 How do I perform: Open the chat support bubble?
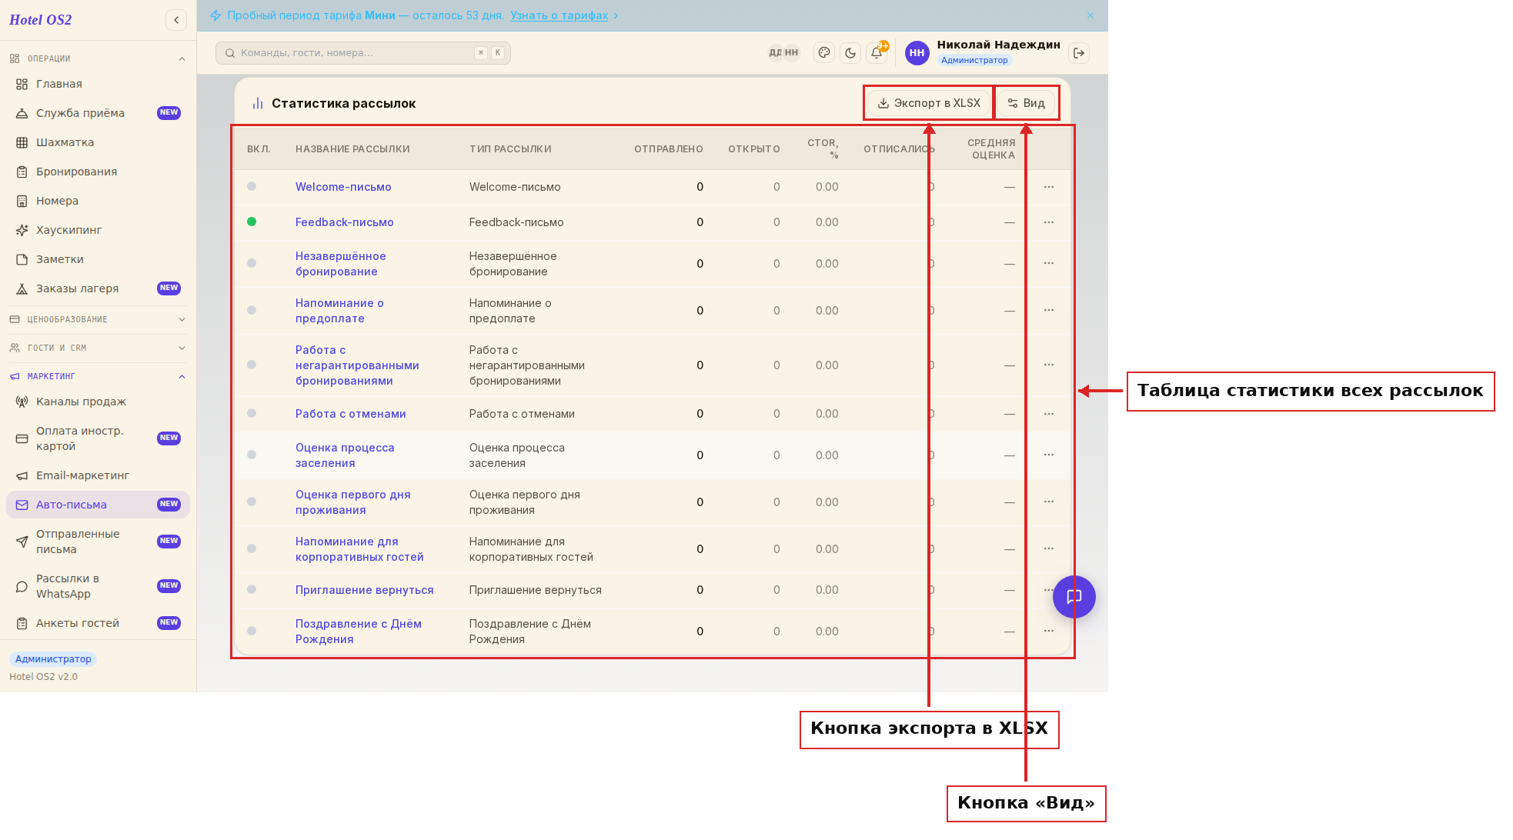pyautogui.click(x=1074, y=597)
